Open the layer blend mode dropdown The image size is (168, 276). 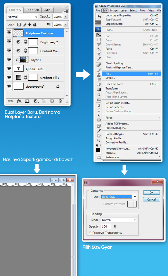point(22,17)
